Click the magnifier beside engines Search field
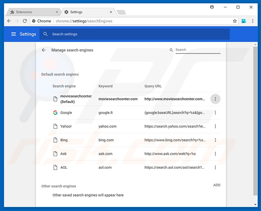This screenshot has width=261, height=211. 171,50
